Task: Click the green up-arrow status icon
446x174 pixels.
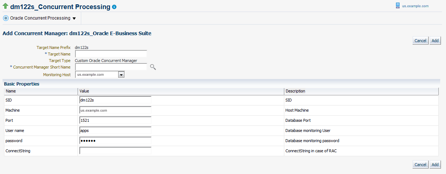Action: pyautogui.click(x=5, y=7)
